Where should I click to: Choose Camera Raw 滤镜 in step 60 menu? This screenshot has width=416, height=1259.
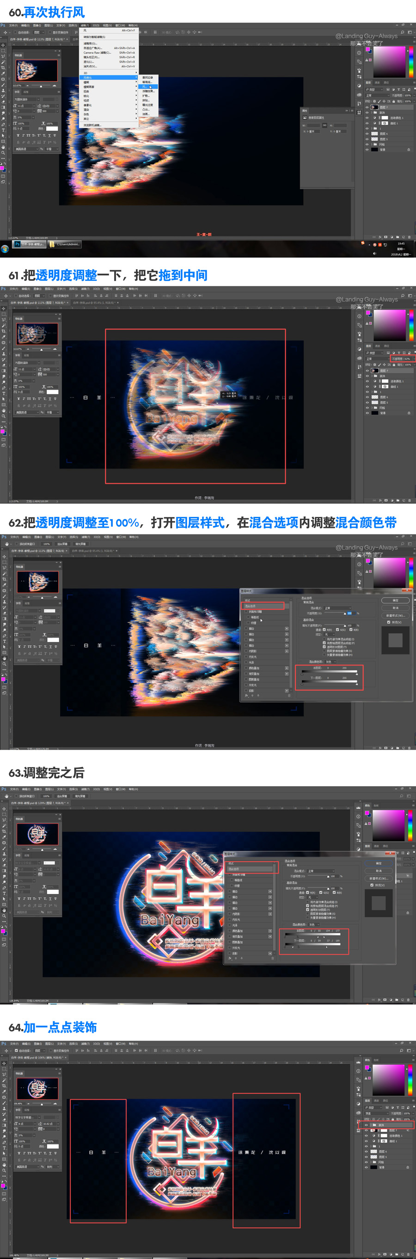pyautogui.click(x=109, y=52)
